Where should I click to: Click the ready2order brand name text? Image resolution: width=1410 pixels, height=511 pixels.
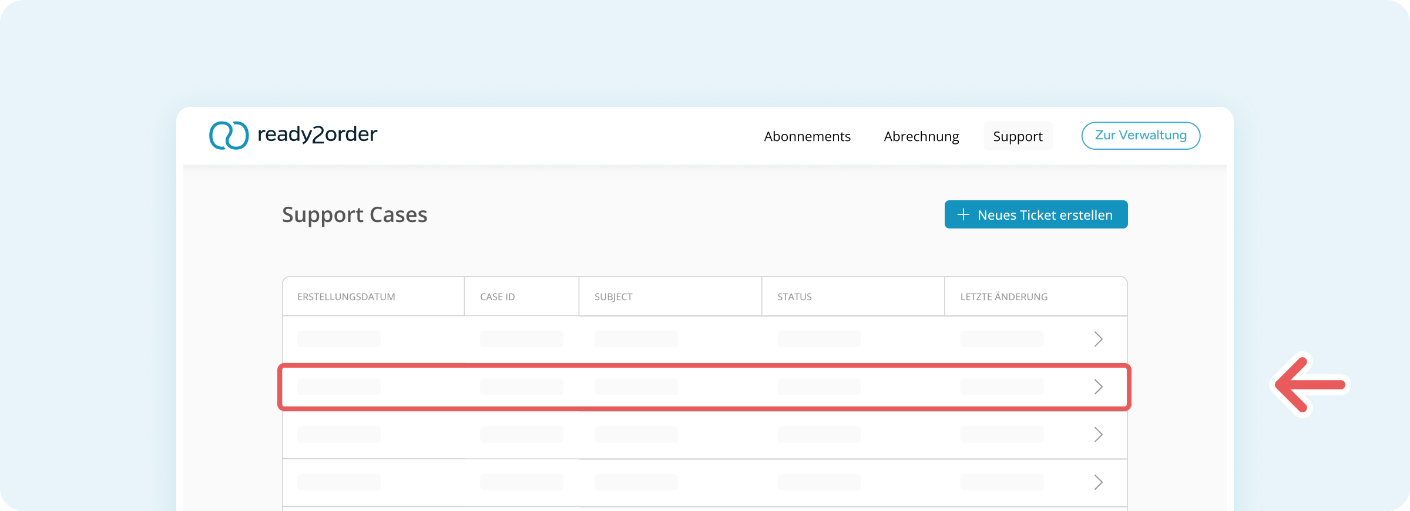[x=317, y=135]
